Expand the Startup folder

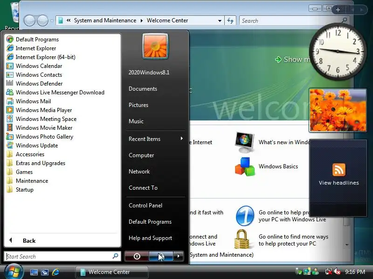(x=20, y=190)
